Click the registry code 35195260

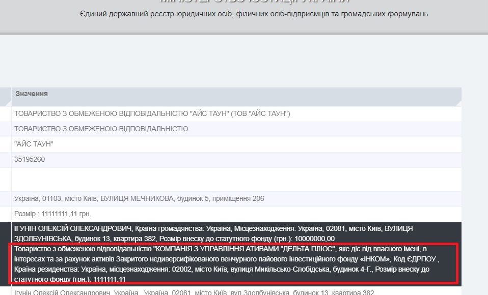(30, 160)
